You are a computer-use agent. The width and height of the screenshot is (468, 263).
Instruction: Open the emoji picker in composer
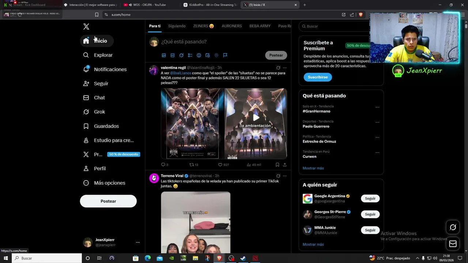[199, 55]
